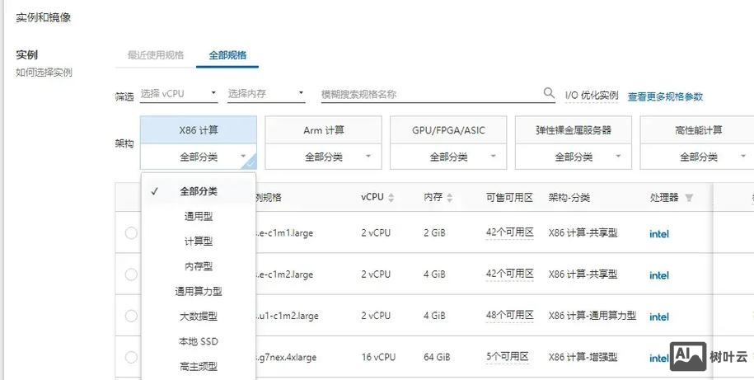Switch to the 全部规格 tab
The height and width of the screenshot is (380, 754).
coord(227,55)
